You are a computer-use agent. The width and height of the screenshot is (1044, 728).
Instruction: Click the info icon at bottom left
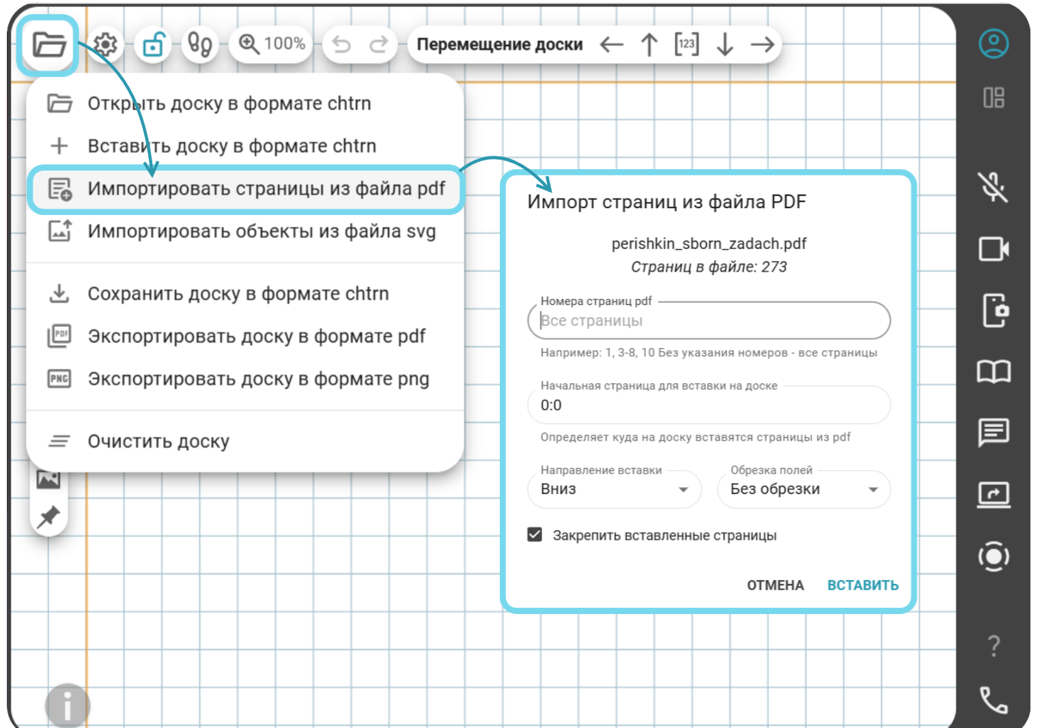click(x=68, y=705)
